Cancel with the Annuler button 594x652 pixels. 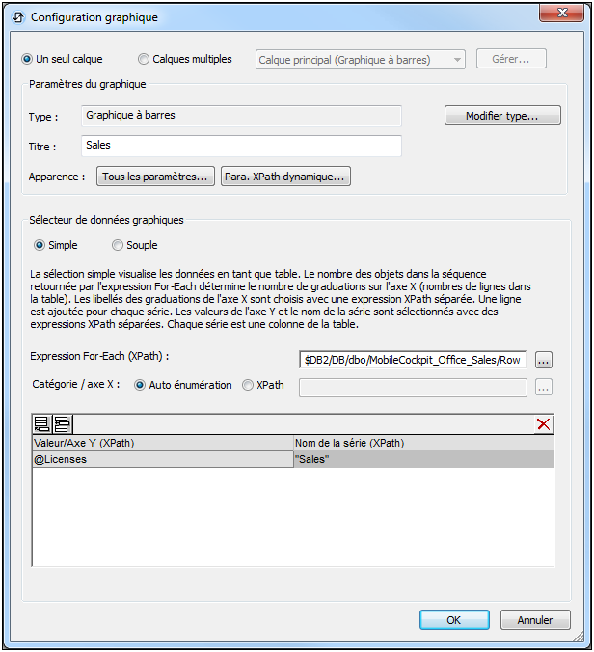pyautogui.click(x=535, y=620)
